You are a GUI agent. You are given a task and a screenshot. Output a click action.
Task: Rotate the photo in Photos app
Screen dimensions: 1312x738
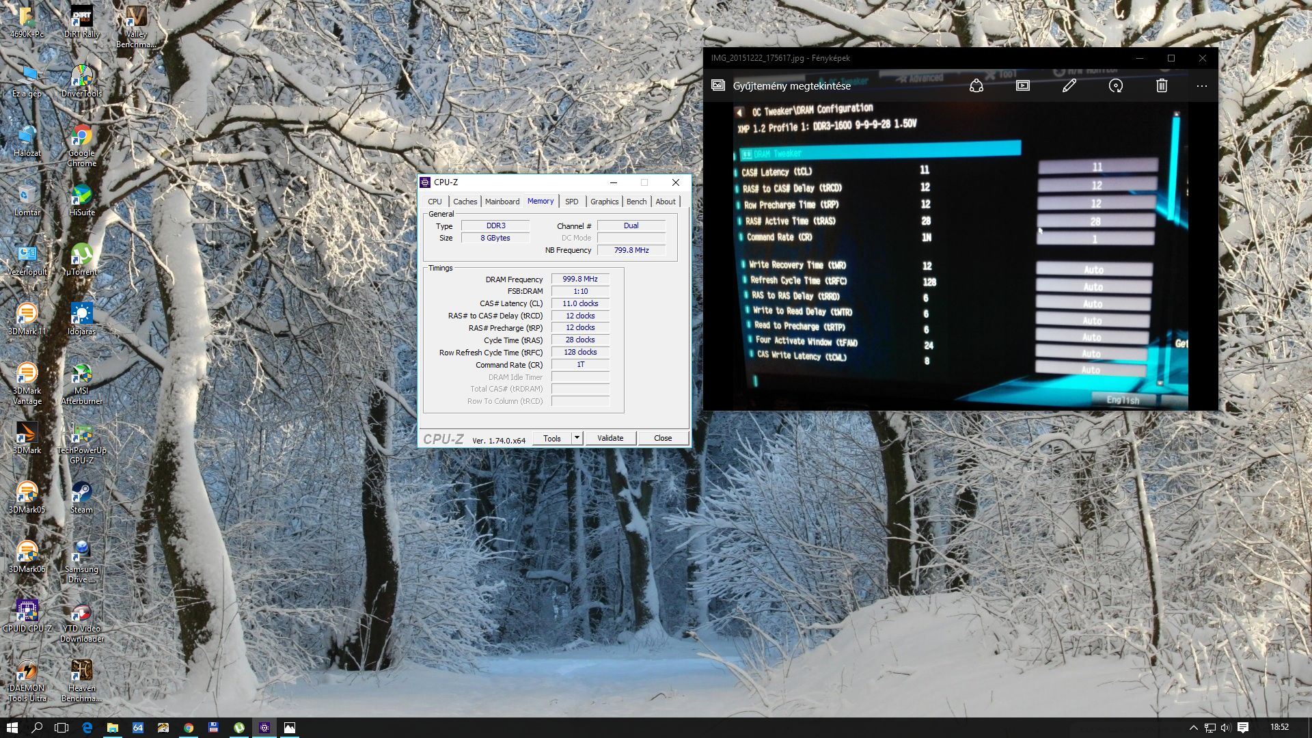tap(1116, 85)
